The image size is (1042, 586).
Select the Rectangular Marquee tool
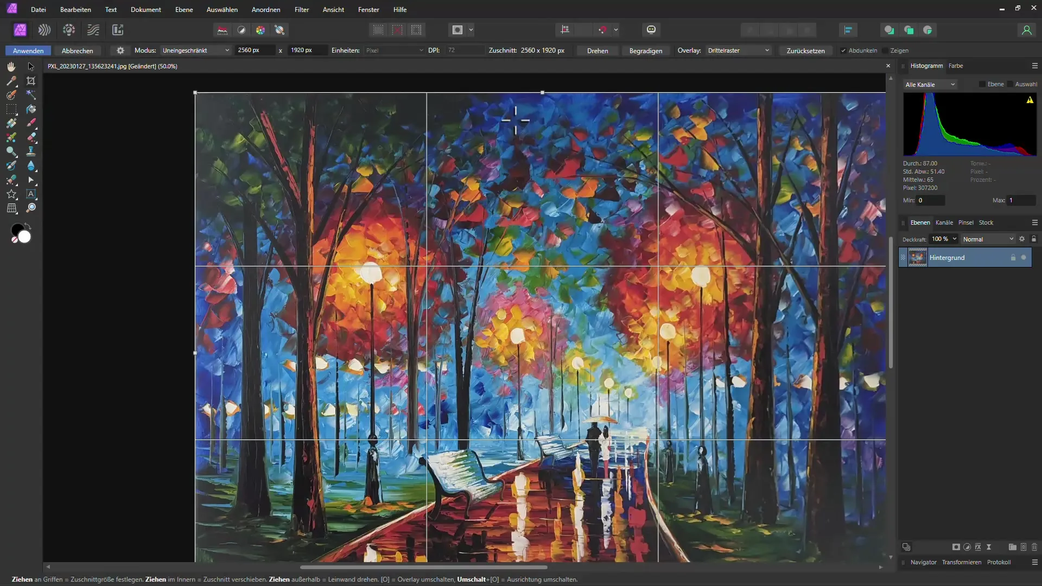(x=11, y=109)
